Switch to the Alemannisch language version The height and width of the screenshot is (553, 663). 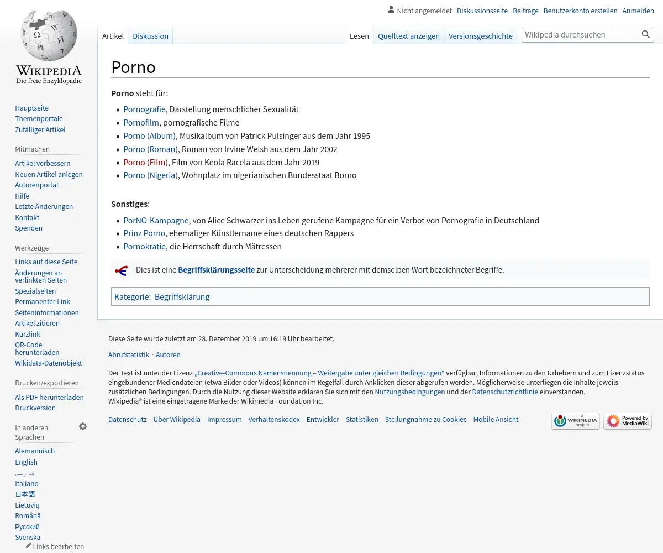pos(35,451)
